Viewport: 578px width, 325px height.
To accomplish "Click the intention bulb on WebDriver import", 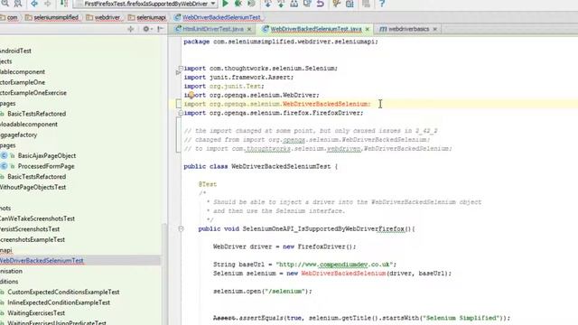I will [191, 95].
